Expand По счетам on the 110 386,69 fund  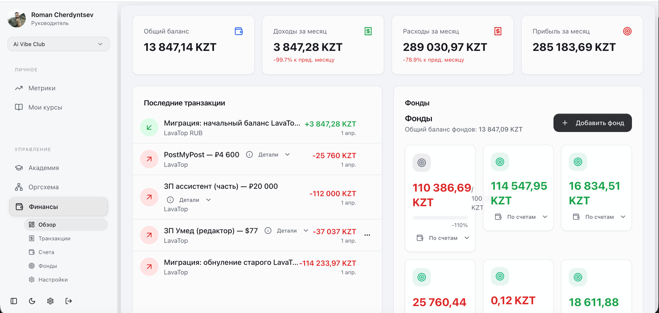(x=443, y=238)
